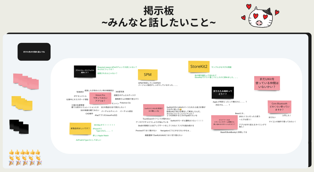Click the thumbs-up emoji row
Screen dimensions: 314x172
(25, 152)
